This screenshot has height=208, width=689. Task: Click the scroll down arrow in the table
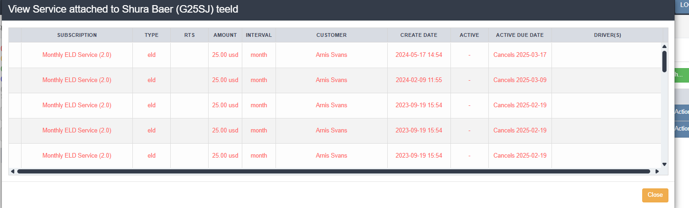click(664, 164)
